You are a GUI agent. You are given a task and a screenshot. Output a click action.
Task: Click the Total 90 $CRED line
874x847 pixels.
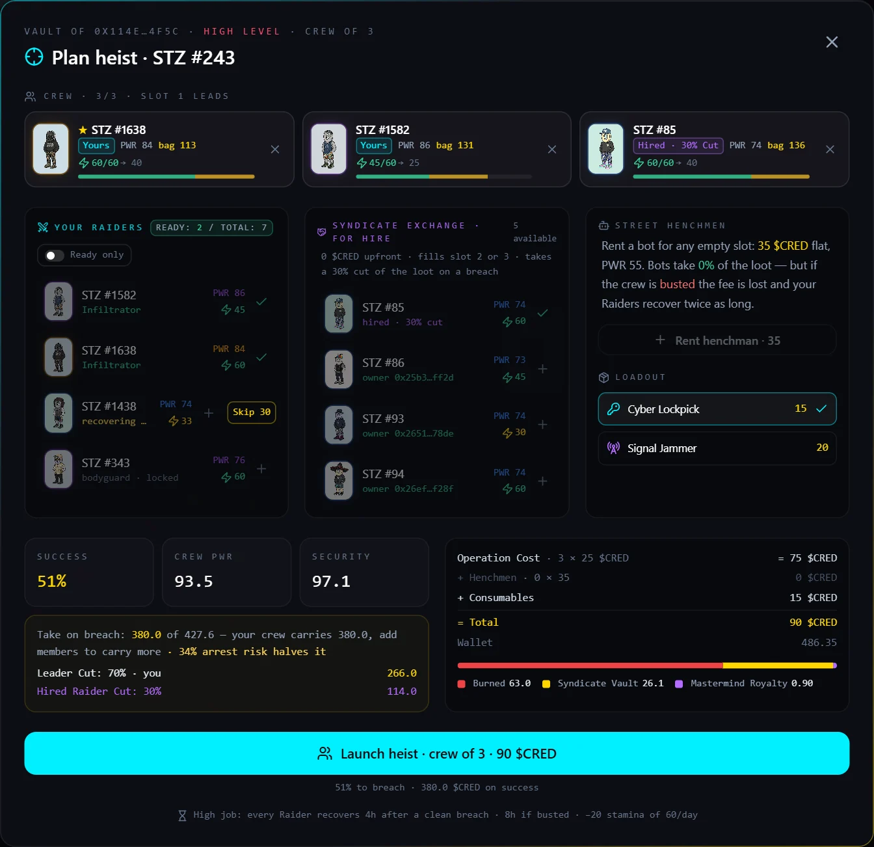tap(647, 623)
